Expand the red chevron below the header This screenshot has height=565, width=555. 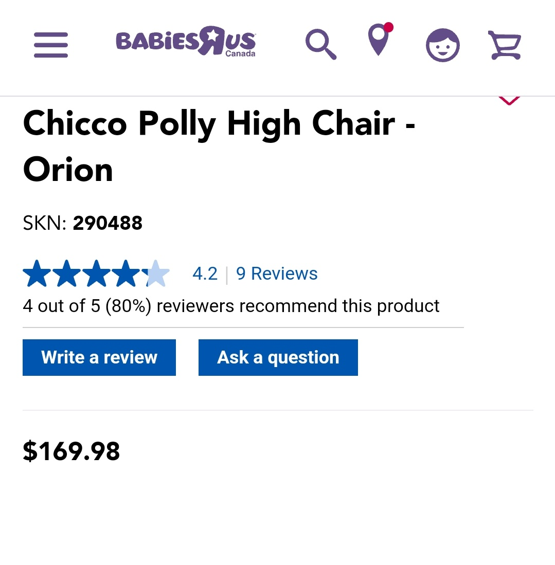509,101
